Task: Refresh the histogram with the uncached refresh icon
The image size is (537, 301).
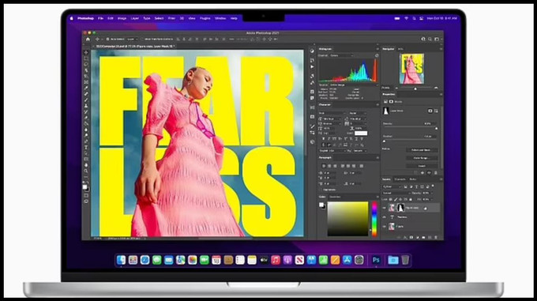Action: 377,55
